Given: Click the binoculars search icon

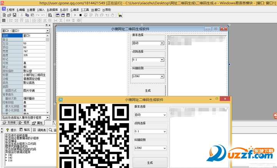Looking at the screenshot, I should coord(119,15).
